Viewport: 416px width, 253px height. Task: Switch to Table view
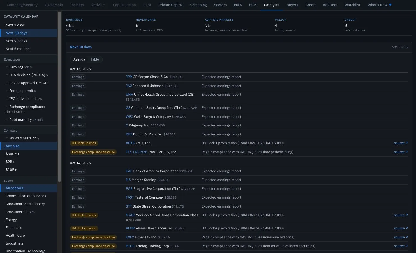(x=95, y=59)
